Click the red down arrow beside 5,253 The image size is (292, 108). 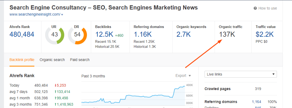click(x=55, y=85)
